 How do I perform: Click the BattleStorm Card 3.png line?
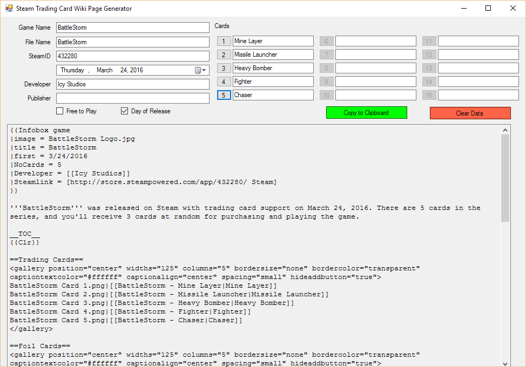coord(152,303)
